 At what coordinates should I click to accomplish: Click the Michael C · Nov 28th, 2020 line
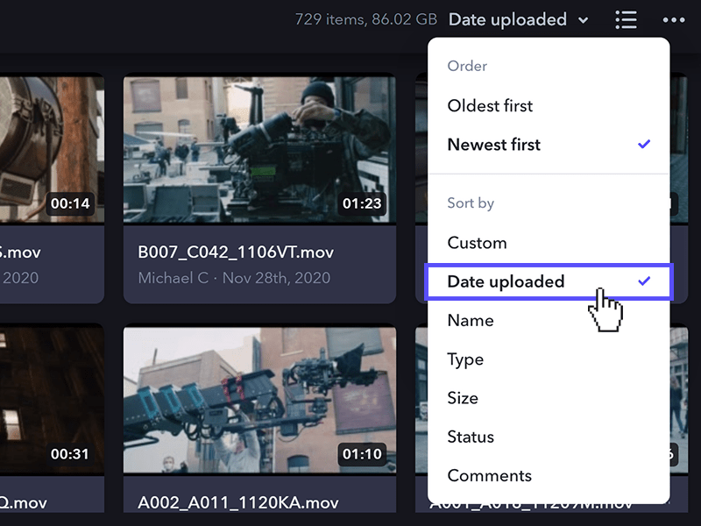click(234, 278)
